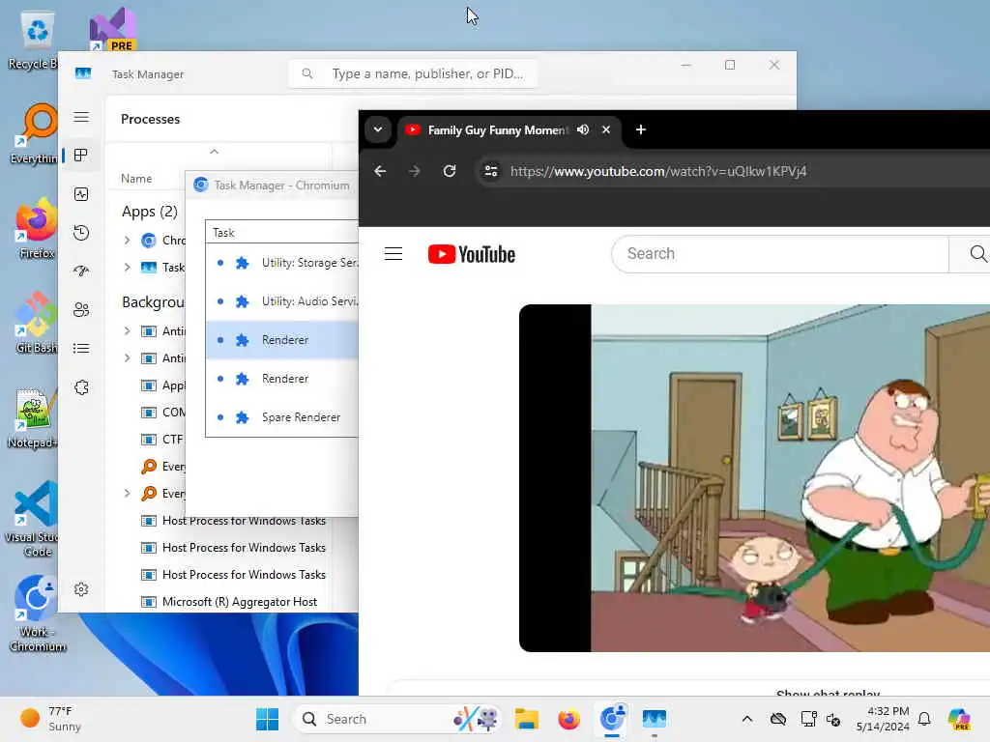Focus Task Manager process search field

pyautogui.click(x=414, y=73)
